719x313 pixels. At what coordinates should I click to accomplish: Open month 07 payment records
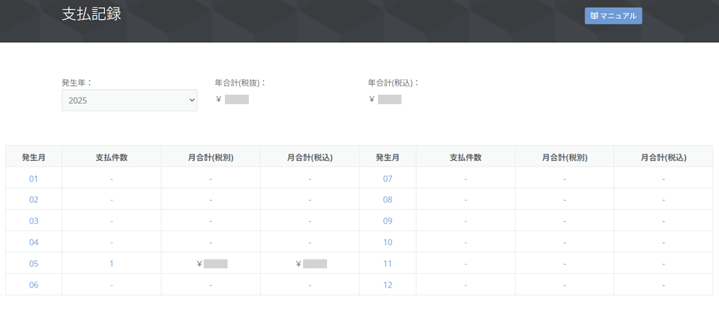pos(388,179)
